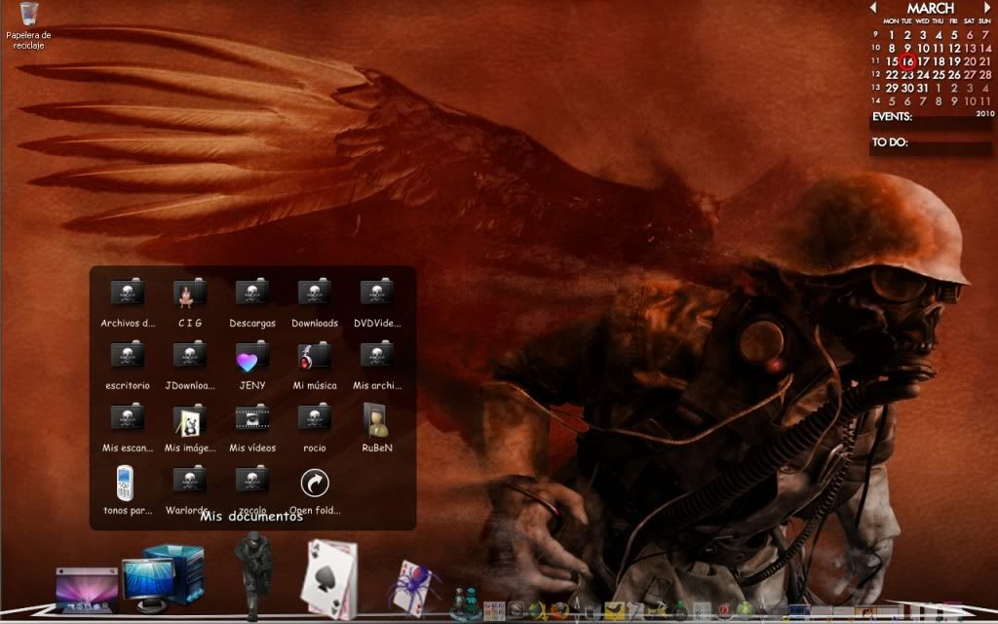Click the MON weekday header
The height and width of the screenshot is (624, 998).
tap(891, 21)
